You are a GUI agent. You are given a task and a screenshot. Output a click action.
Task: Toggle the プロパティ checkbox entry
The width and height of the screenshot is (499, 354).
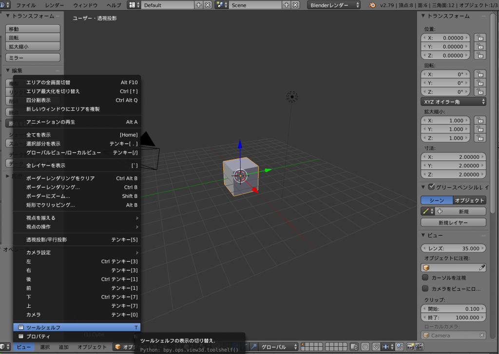pos(77,336)
